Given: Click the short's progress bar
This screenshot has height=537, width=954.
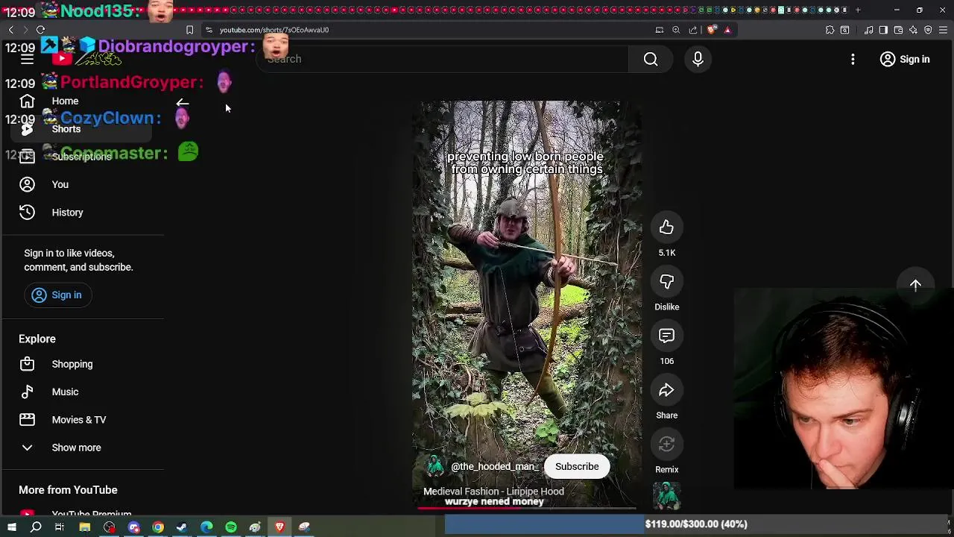Looking at the screenshot, I should (x=527, y=509).
